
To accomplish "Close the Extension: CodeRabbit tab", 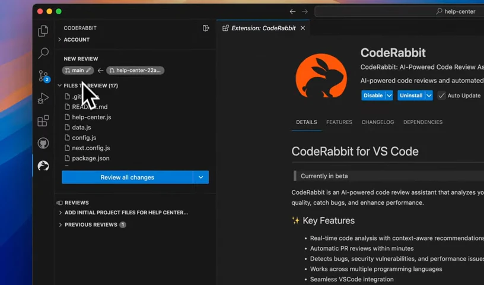I will pyautogui.click(x=303, y=28).
